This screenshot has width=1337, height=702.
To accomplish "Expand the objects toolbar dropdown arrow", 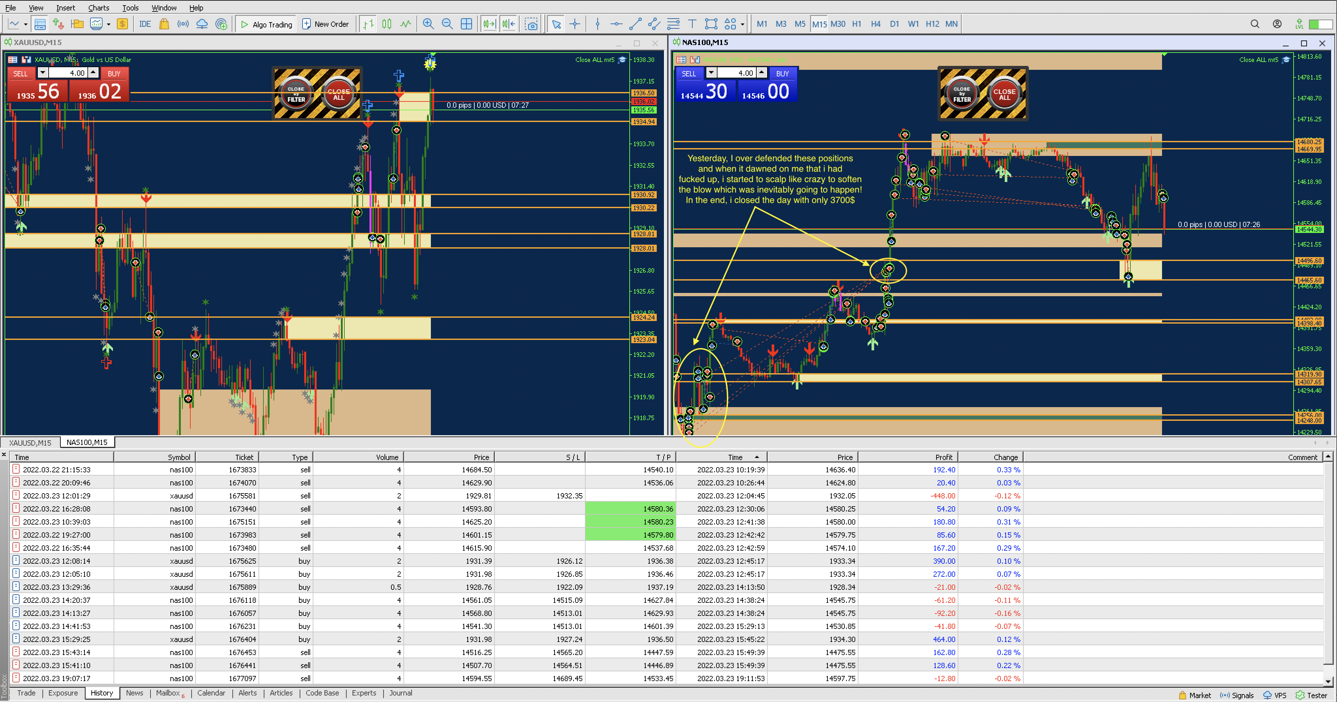I will pos(742,24).
